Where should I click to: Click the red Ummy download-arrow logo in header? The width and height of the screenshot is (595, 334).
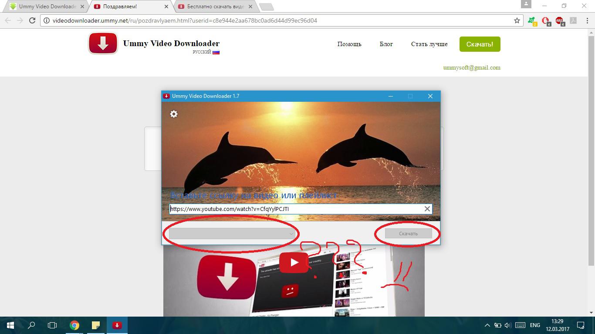pyautogui.click(x=103, y=43)
